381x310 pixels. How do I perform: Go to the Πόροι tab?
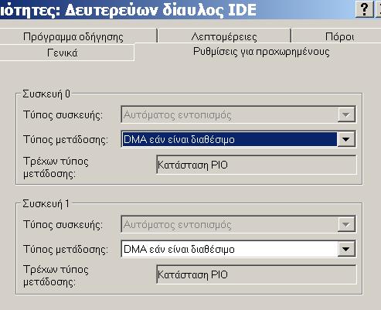(339, 36)
